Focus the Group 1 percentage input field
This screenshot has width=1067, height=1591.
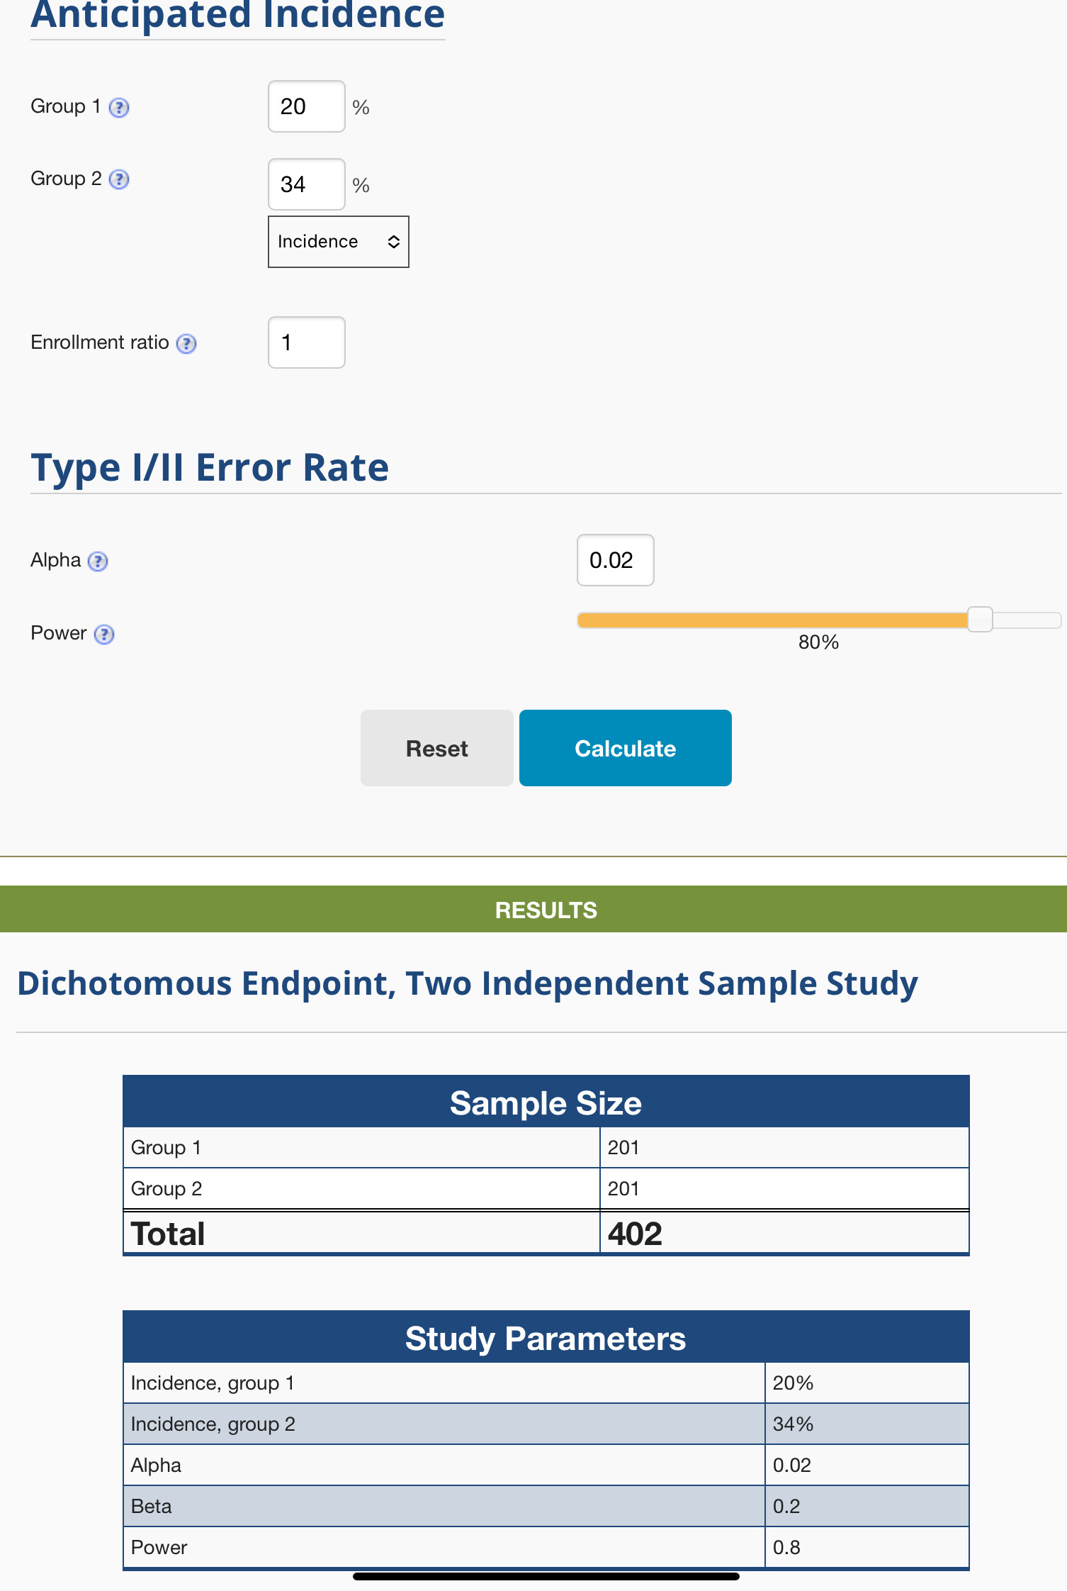pos(307,106)
